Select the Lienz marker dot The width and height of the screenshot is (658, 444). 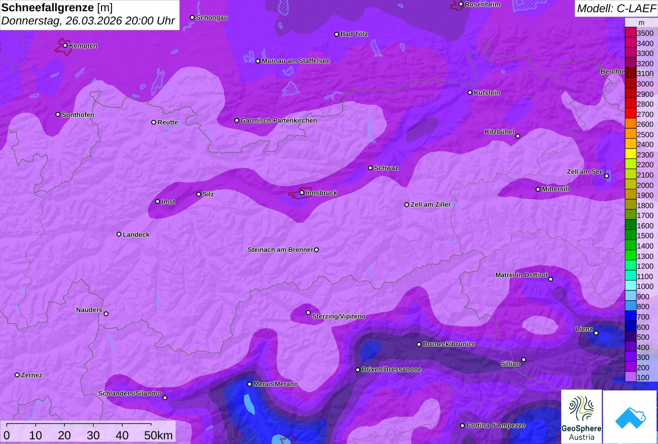[596, 333]
